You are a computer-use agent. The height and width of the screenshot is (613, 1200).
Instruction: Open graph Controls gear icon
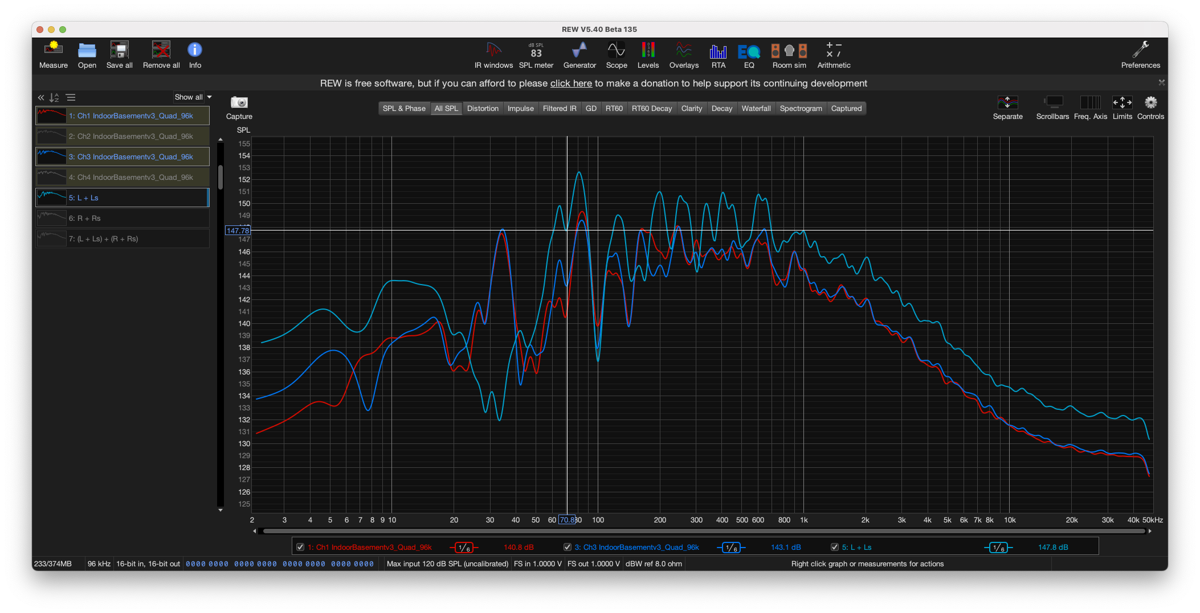[1150, 107]
